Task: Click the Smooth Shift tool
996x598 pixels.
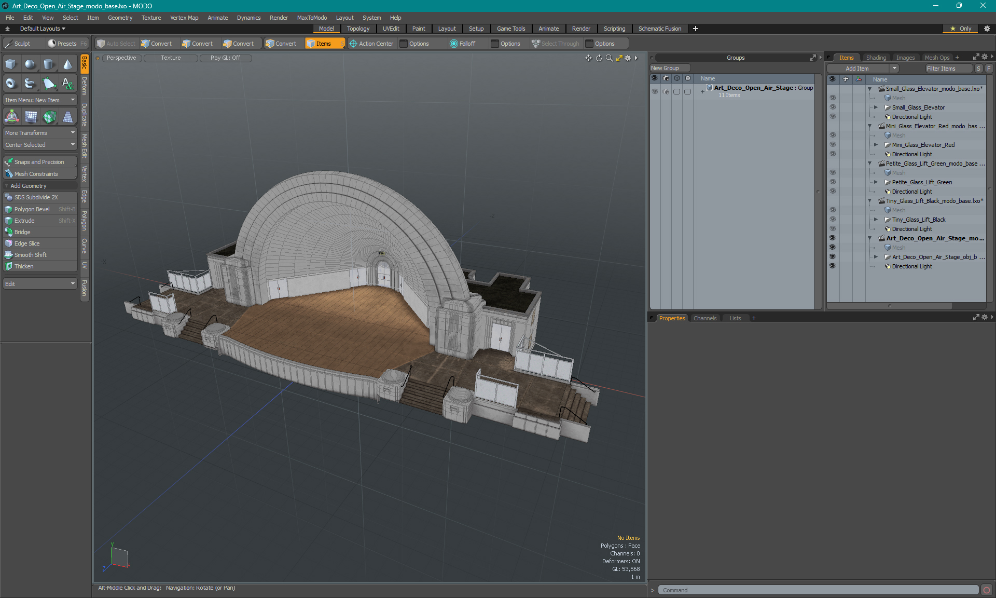Action: coord(40,255)
